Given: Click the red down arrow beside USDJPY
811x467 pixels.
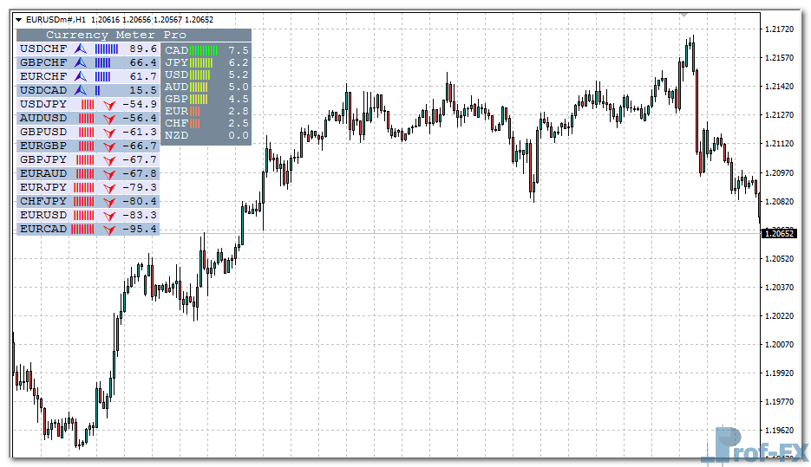Looking at the screenshot, I should click(x=108, y=104).
